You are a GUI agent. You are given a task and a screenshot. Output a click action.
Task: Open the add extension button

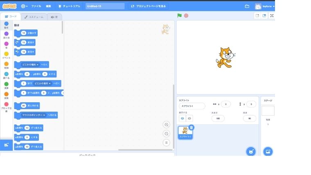[x=7, y=145]
